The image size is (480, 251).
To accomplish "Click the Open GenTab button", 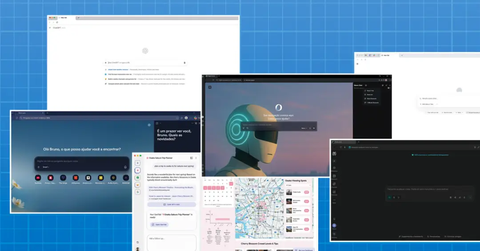I will point(160,225).
